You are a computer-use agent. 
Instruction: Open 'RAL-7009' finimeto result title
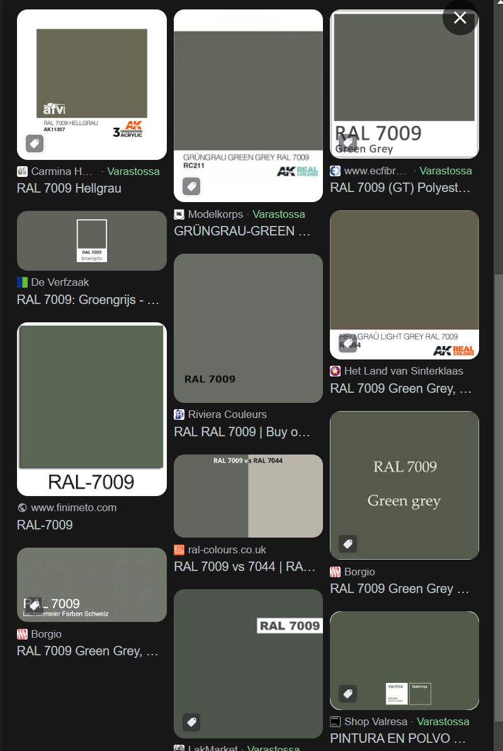pos(45,525)
